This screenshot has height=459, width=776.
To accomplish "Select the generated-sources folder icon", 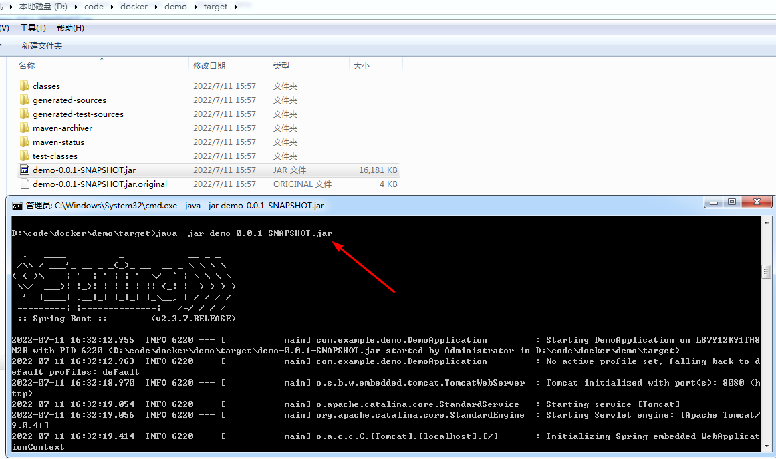I will coord(24,100).
